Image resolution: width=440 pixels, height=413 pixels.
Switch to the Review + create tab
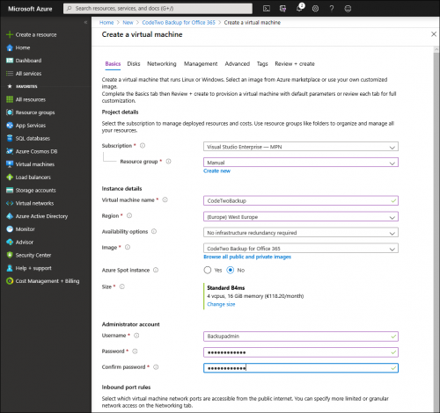click(295, 64)
